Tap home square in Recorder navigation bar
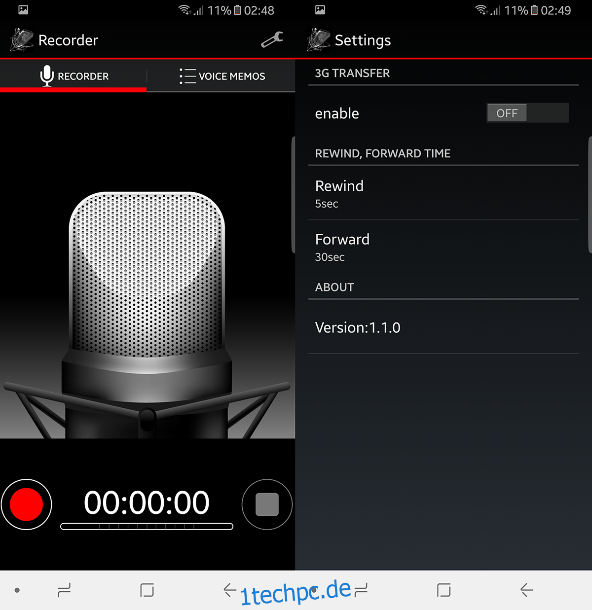 click(x=147, y=590)
